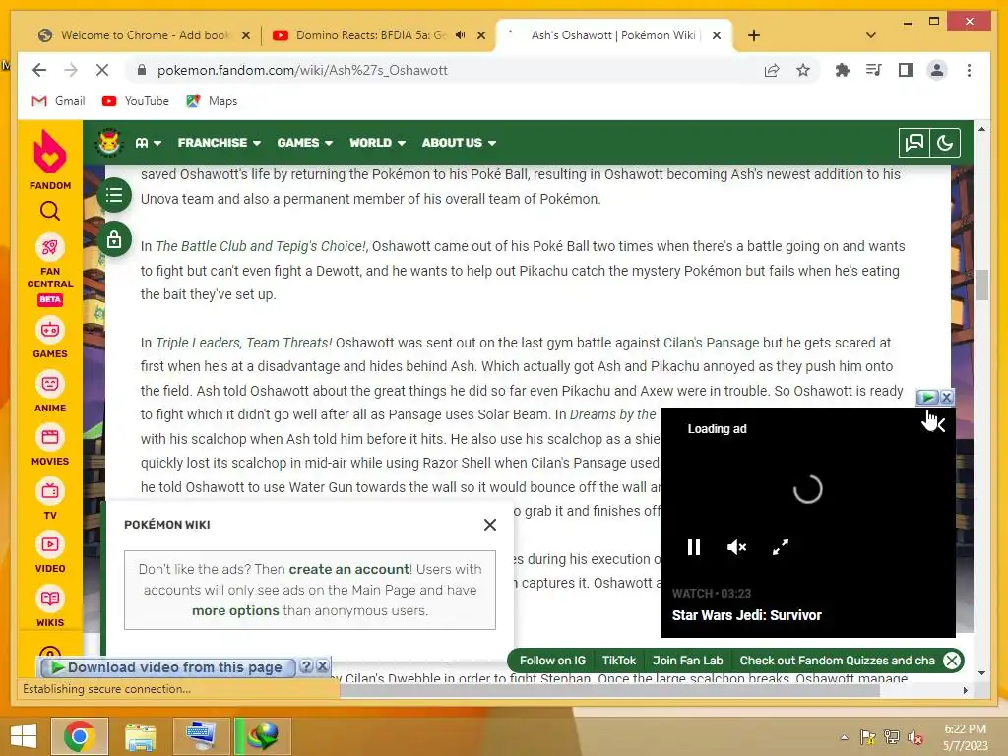Click more options link in notice
The height and width of the screenshot is (756, 1008).
[235, 610]
